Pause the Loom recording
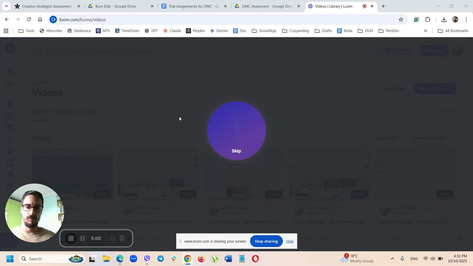The height and width of the screenshot is (266, 473). [x=82, y=238]
